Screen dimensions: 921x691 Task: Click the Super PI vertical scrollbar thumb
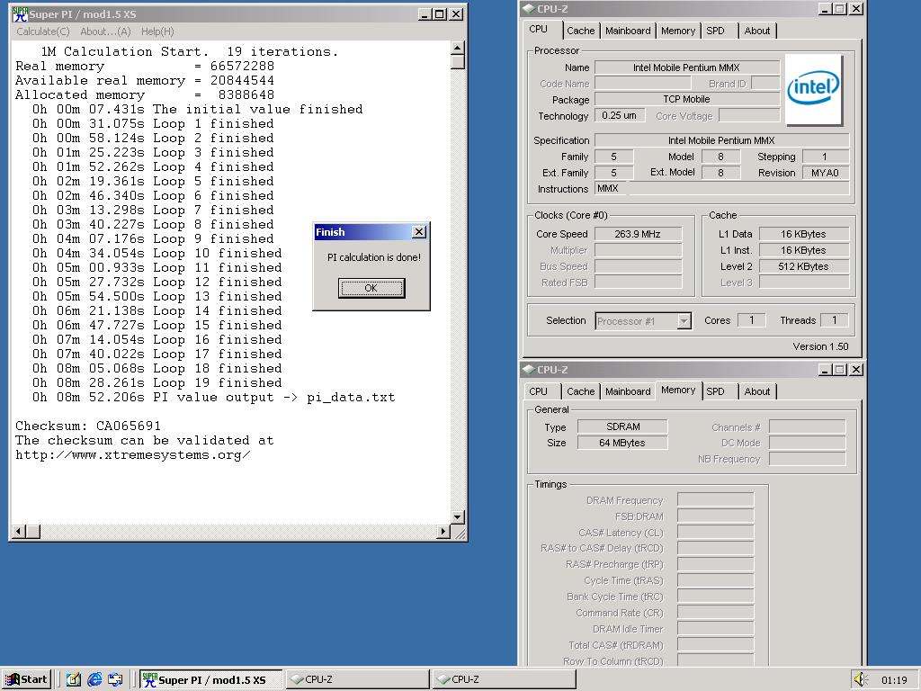click(x=458, y=62)
